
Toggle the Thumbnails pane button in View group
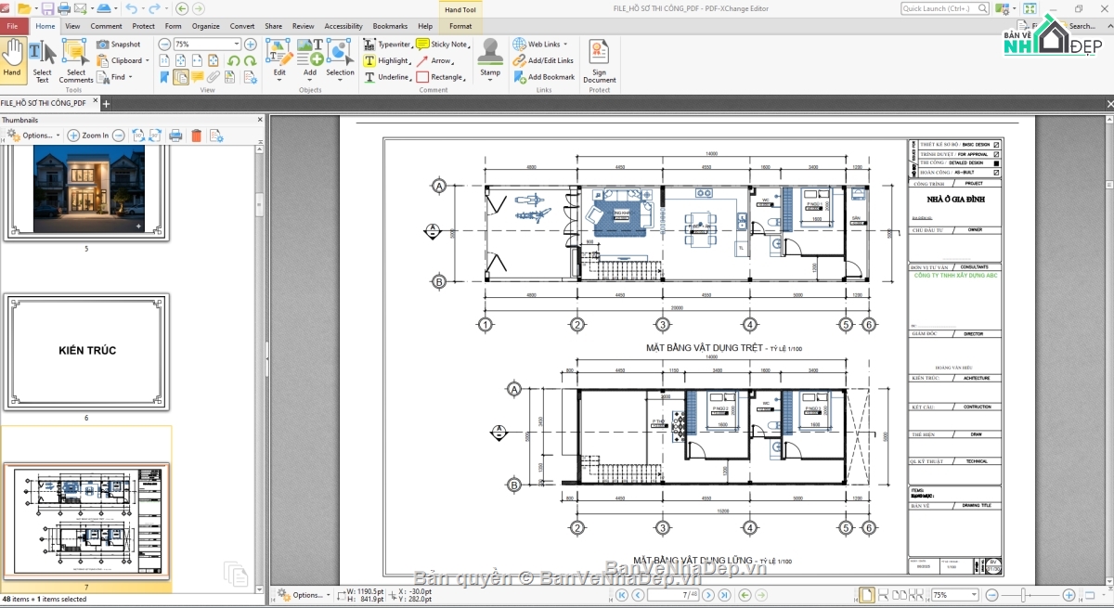181,77
